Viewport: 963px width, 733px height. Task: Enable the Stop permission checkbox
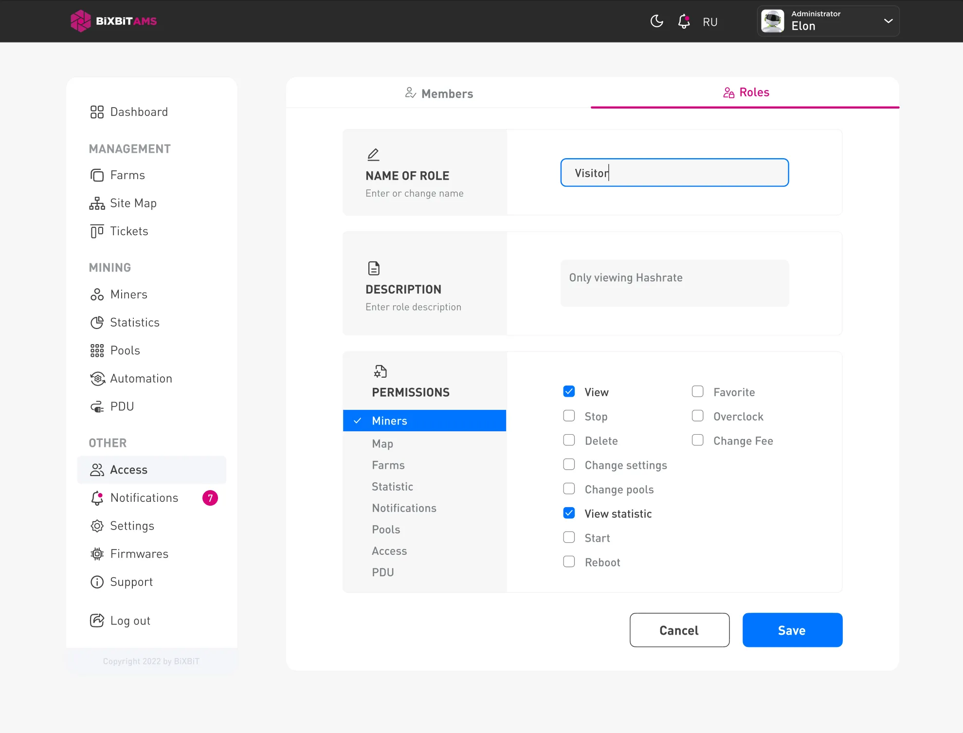click(569, 416)
